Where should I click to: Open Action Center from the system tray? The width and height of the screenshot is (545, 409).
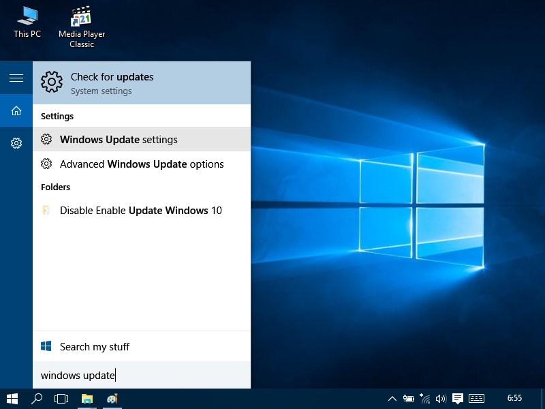[x=457, y=399]
